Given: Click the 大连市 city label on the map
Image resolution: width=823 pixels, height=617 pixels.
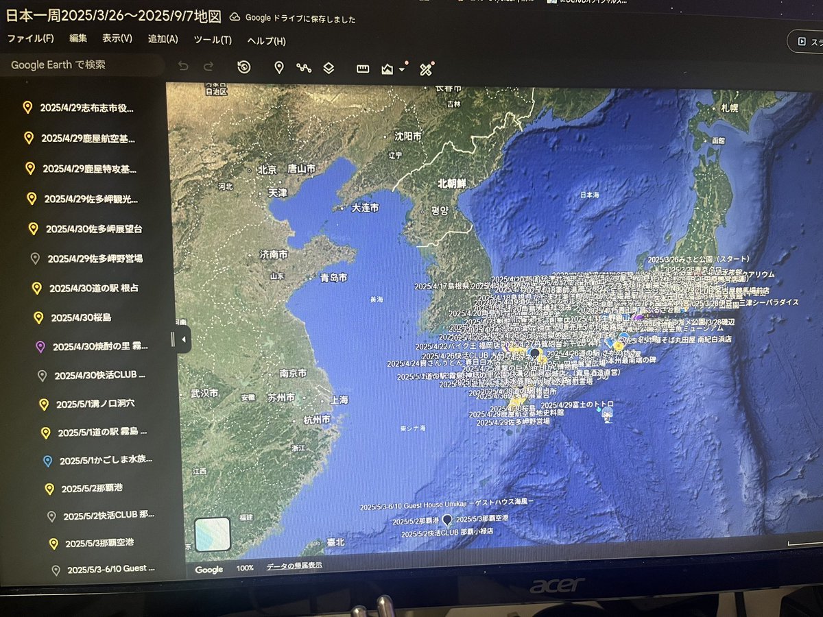Looking at the screenshot, I should [365, 208].
